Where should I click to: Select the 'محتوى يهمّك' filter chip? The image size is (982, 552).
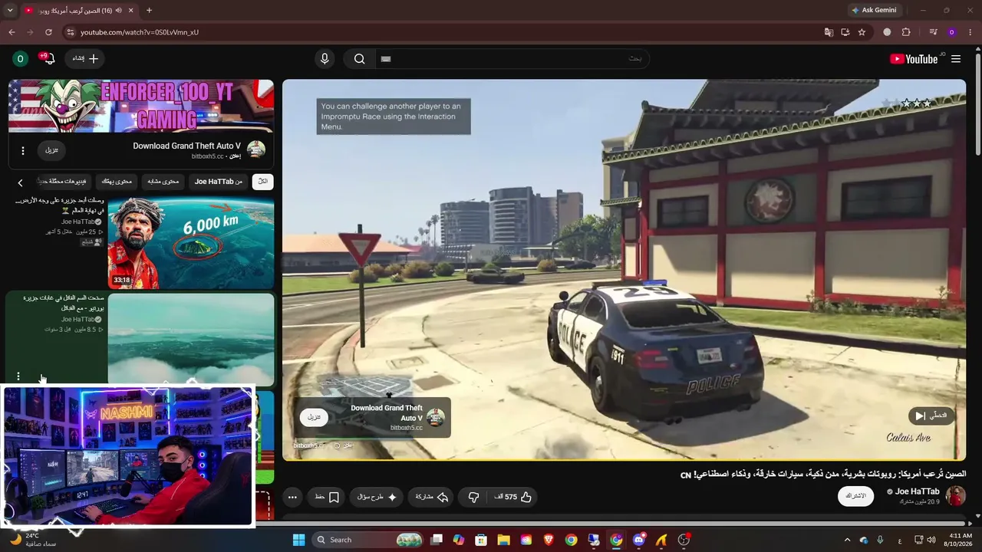[117, 182]
